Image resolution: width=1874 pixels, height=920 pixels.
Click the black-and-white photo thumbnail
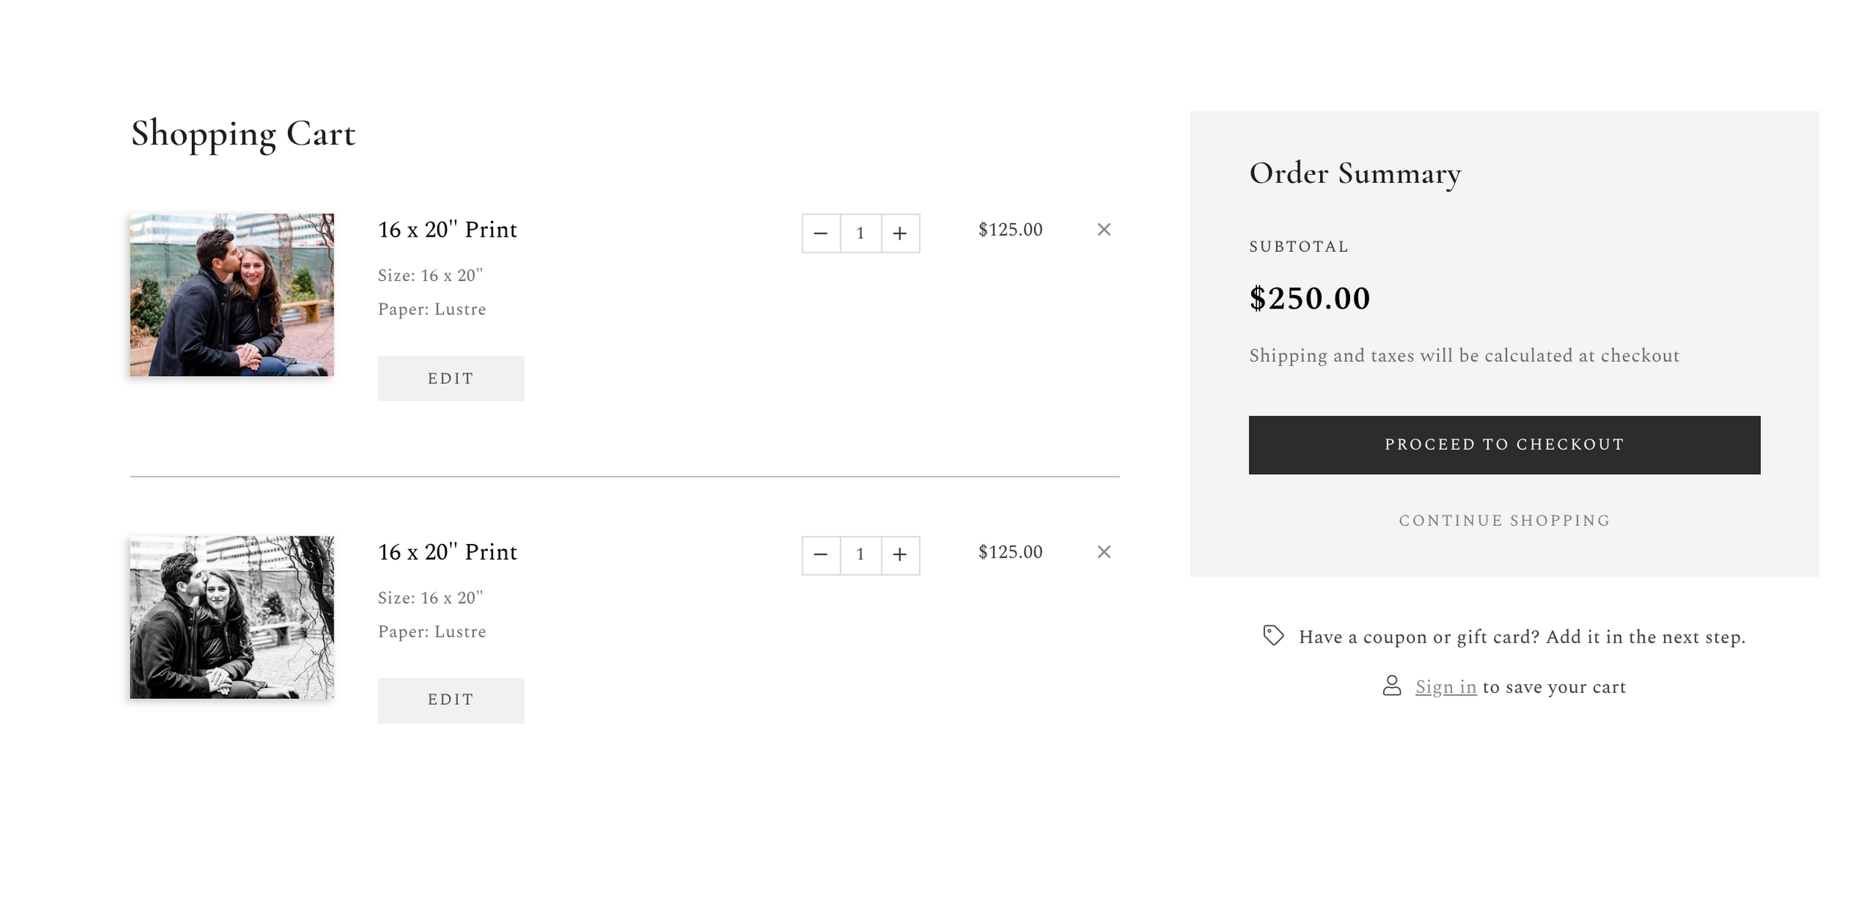(x=232, y=620)
